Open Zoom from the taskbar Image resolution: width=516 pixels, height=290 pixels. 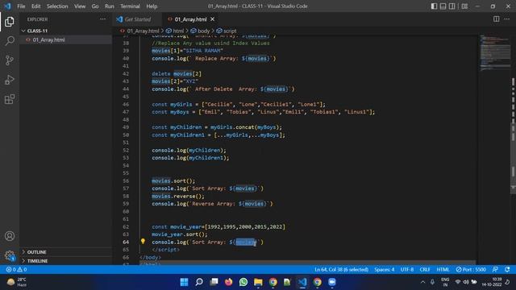(x=332, y=282)
